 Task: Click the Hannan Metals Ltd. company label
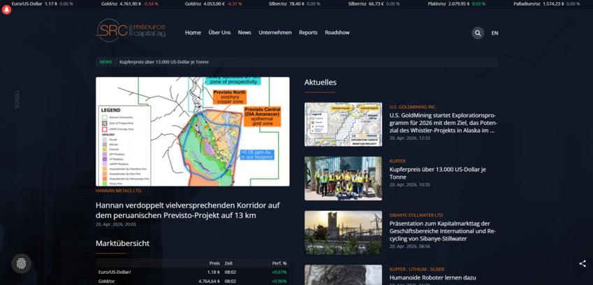click(x=119, y=190)
